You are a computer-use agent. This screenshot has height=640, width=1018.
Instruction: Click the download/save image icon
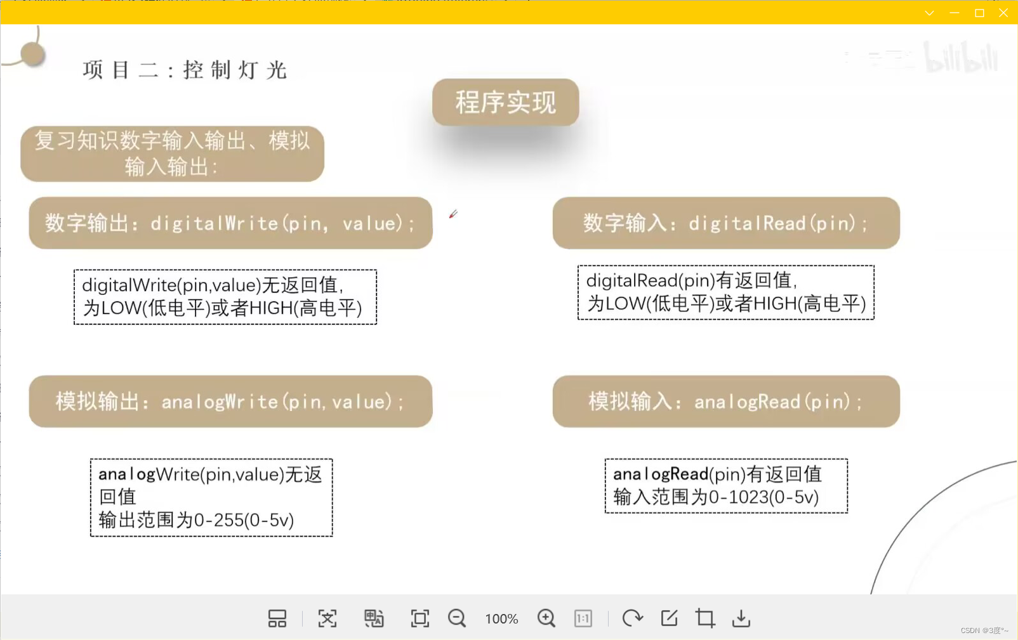coord(741,618)
